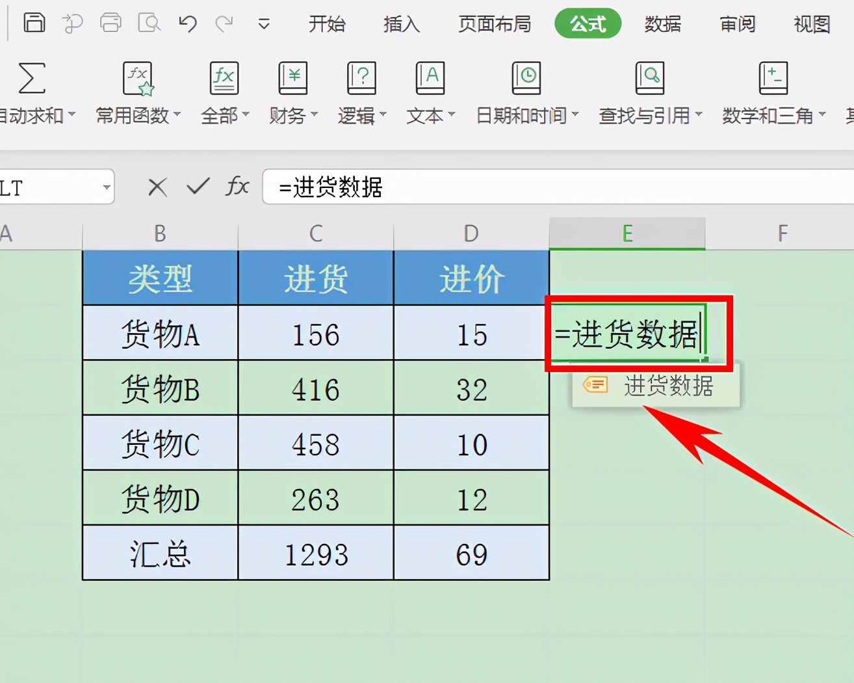The width and height of the screenshot is (854, 683).
Task: Open the 开始 ribbon tab
Action: [x=326, y=24]
